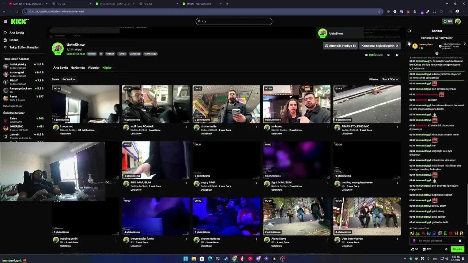
Task: Play the 'Usta ban yiyordu' clip thumbnail
Action: pos(367,216)
